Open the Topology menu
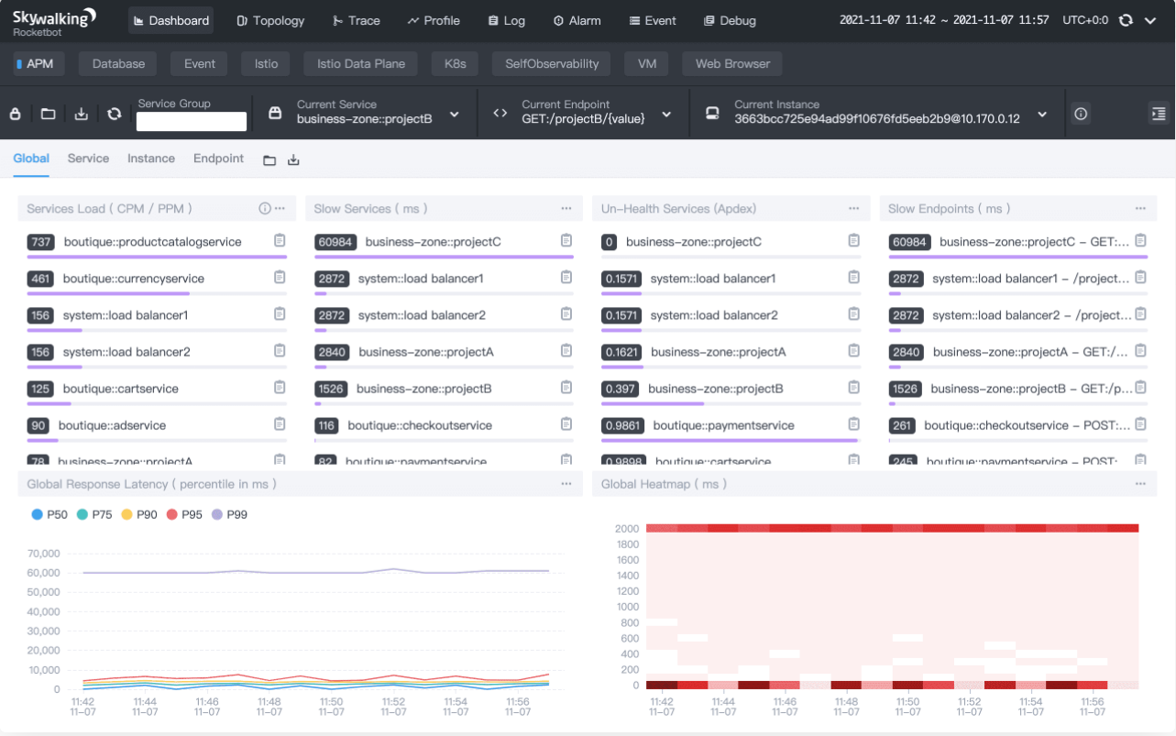The height and width of the screenshot is (736, 1176). [x=270, y=20]
